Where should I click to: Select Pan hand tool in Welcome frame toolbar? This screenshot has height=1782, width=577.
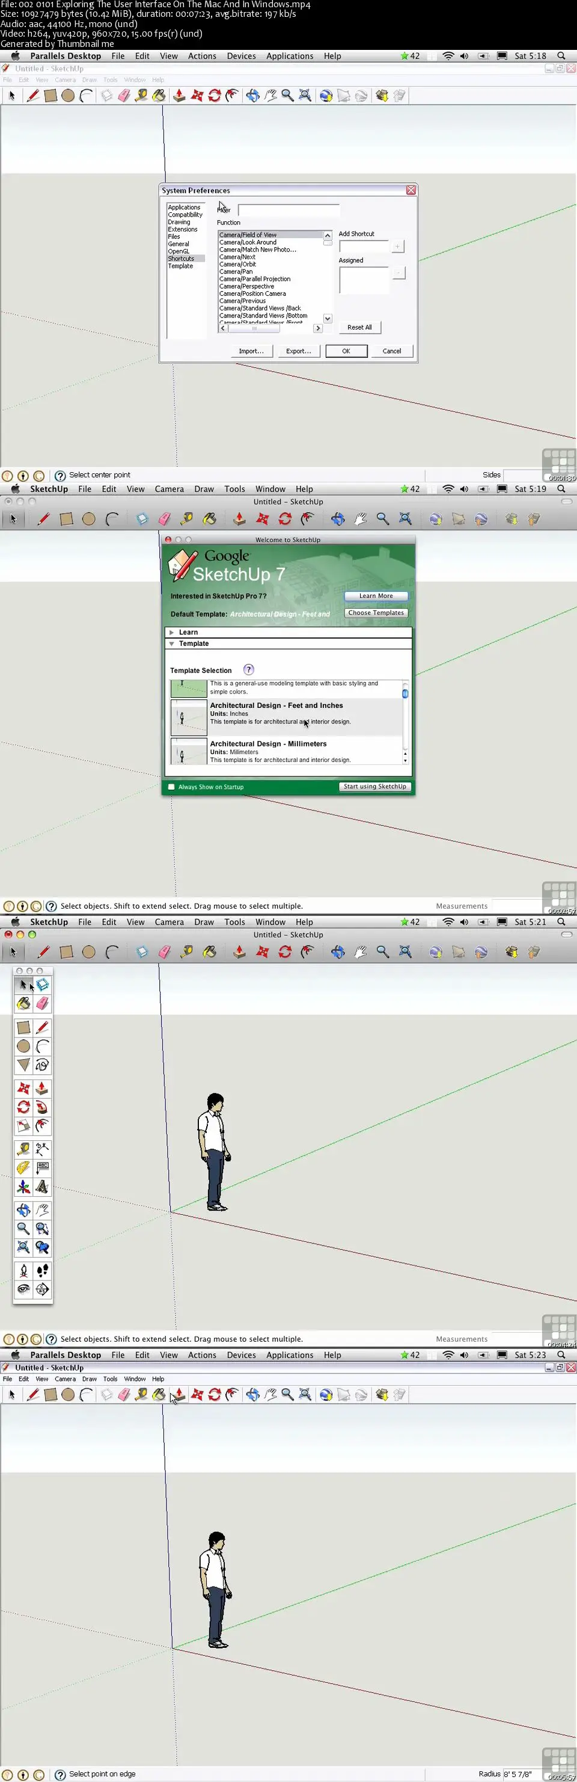[x=360, y=519]
